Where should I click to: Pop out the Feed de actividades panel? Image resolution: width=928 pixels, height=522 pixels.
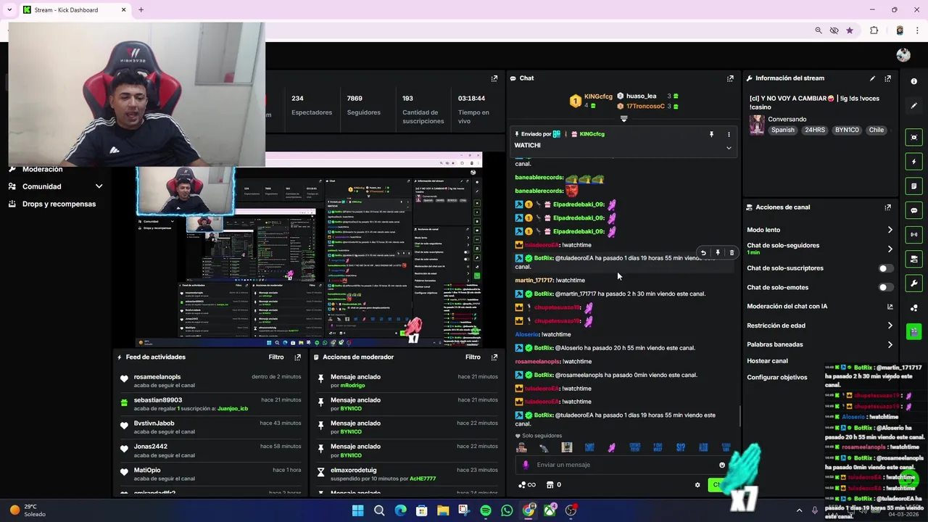tap(297, 357)
